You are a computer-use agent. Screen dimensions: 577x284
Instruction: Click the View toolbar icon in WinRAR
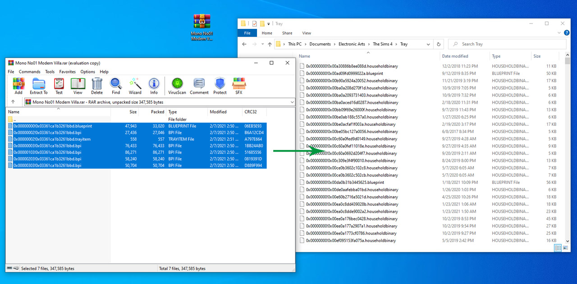(78, 86)
